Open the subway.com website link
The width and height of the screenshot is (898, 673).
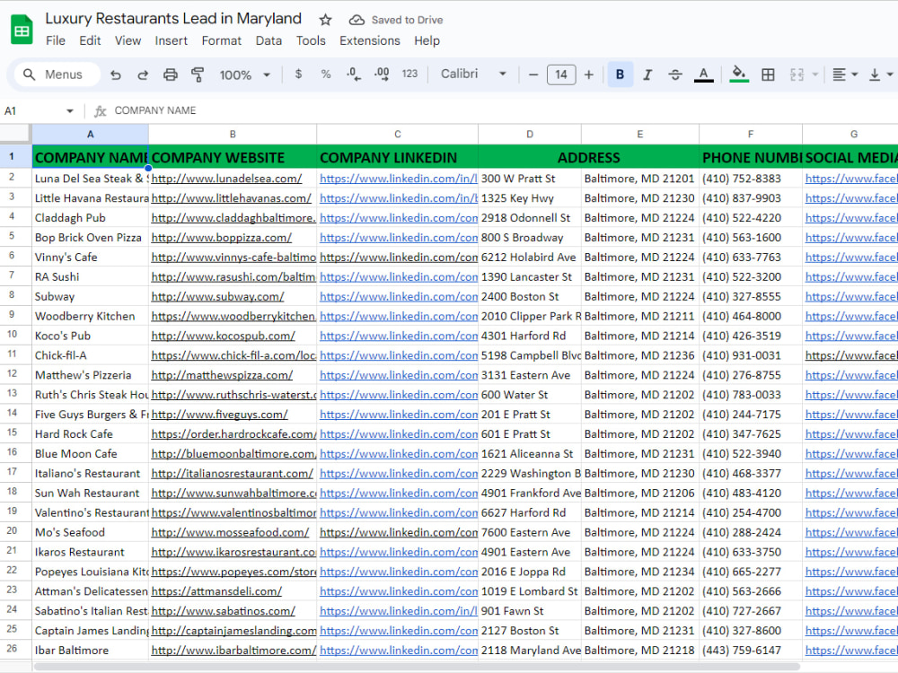217,296
